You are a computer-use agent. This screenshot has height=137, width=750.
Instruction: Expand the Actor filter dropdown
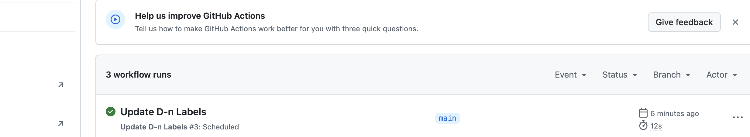[722, 75]
